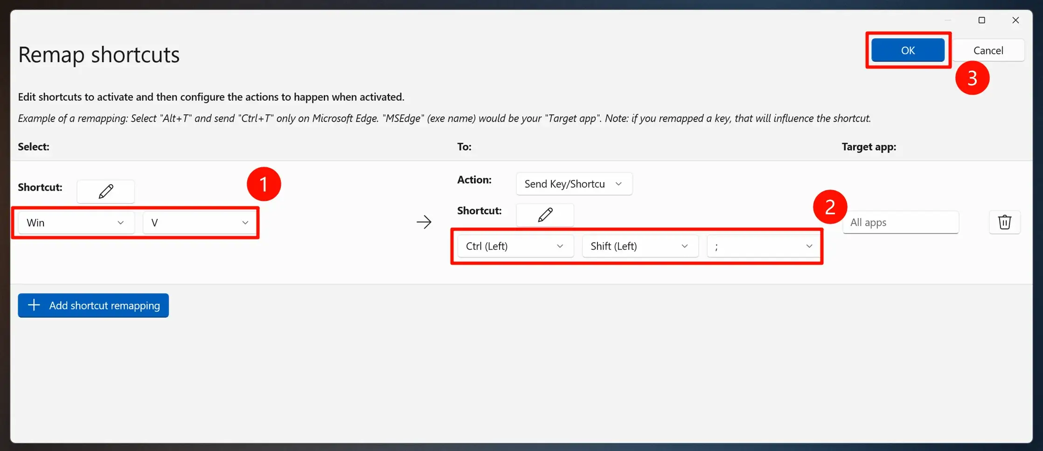Click the red number 2 badge
The image size is (1043, 451).
tap(830, 207)
